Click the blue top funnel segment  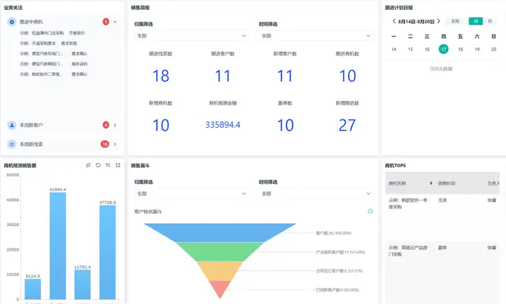220,232
